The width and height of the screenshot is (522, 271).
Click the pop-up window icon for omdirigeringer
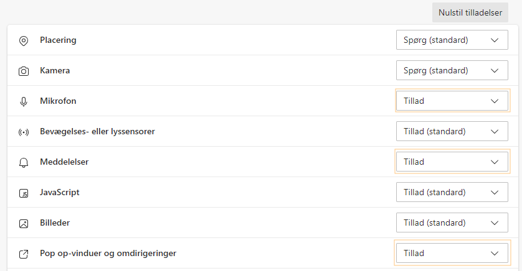pyautogui.click(x=24, y=254)
